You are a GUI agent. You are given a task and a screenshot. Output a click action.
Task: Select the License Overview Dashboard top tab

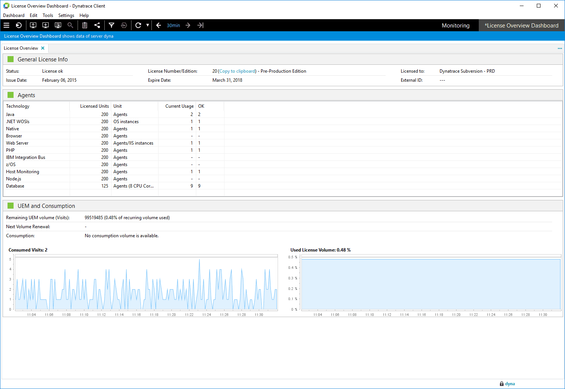pyautogui.click(x=521, y=26)
